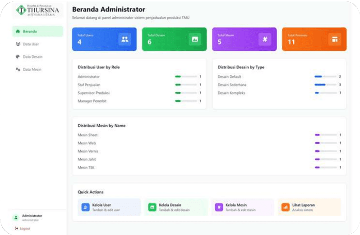The image size is (360, 235).
Task: Click the purple Kelola Mesin icon
Action: click(219, 207)
